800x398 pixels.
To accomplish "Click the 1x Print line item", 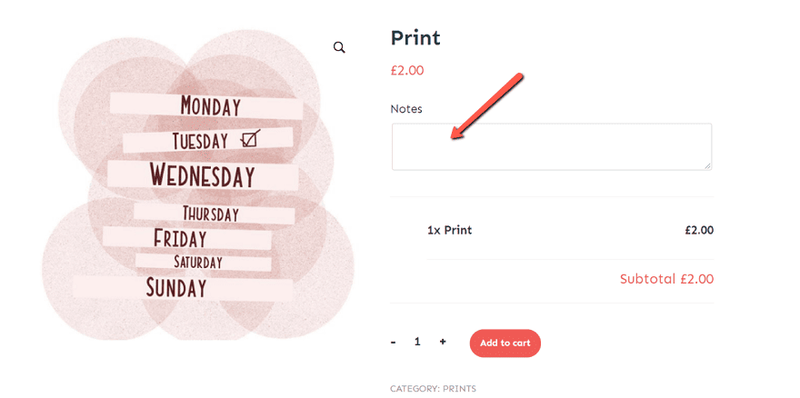I will click(x=449, y=230).
